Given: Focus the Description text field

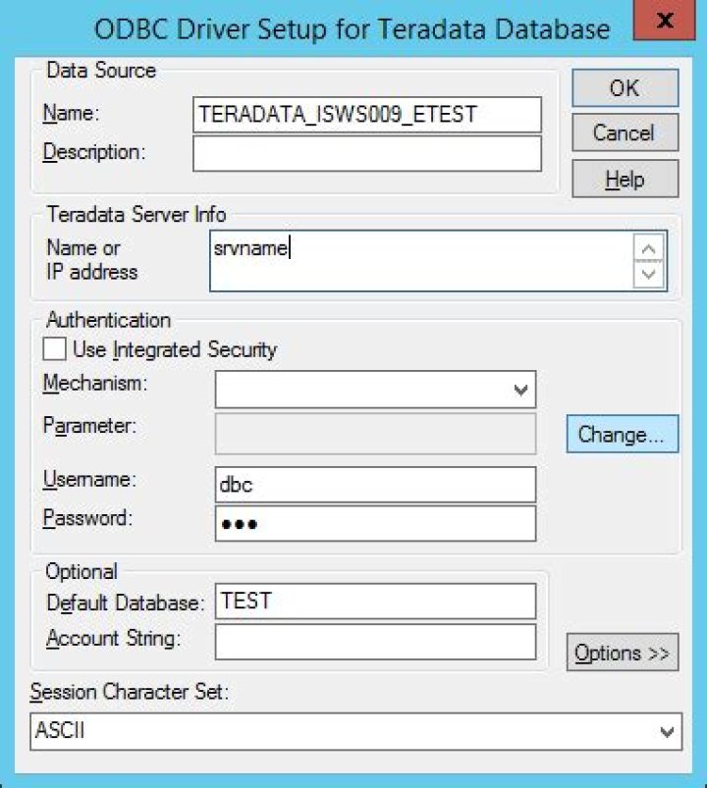Looking at the screenshot, I should point(367,153).
